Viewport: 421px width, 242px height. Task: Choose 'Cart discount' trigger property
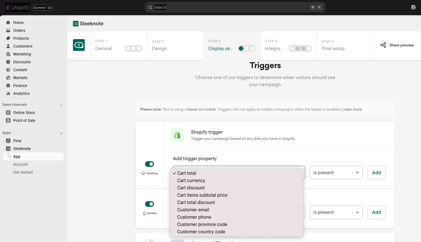pyautogui.click(x=237, y=188)
